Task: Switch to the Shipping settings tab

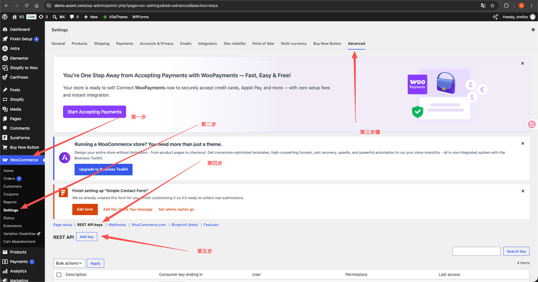Action: 101,44
